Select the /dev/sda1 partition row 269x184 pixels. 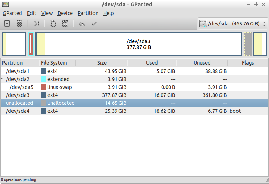(x=134, y=71)
